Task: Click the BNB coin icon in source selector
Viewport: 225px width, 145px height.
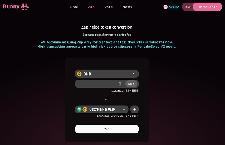Action: (79, 74)
